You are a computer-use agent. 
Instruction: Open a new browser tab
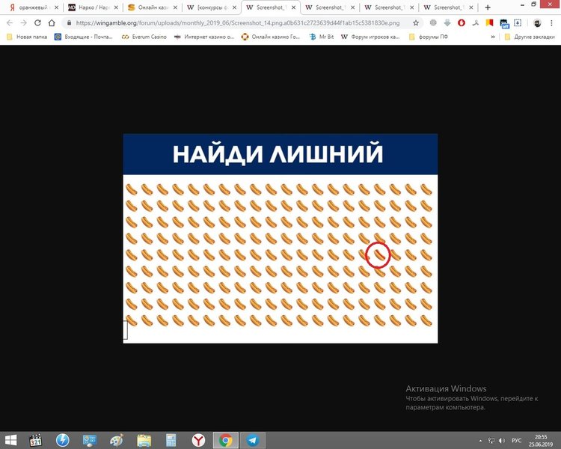[x=488, y=7]
